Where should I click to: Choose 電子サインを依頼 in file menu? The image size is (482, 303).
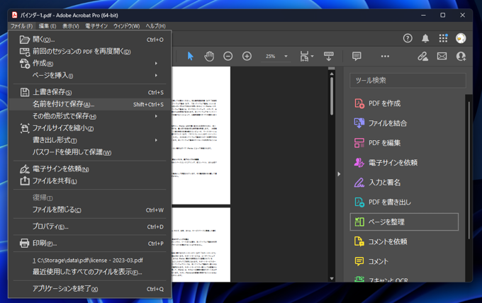pos(90,169)
